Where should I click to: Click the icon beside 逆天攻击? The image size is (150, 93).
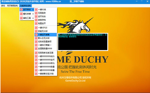tap(36, 16)
